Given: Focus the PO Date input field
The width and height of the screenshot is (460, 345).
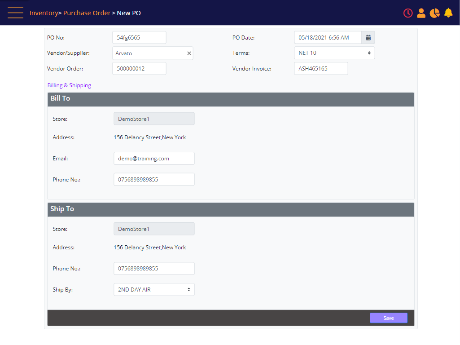Looking at the screenshot, I should point(328,38).
